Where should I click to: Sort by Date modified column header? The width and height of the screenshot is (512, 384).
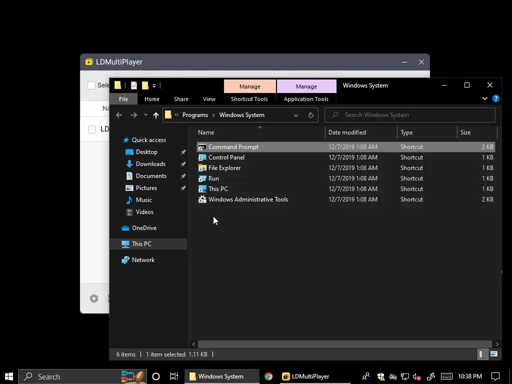tap(361, 132)
